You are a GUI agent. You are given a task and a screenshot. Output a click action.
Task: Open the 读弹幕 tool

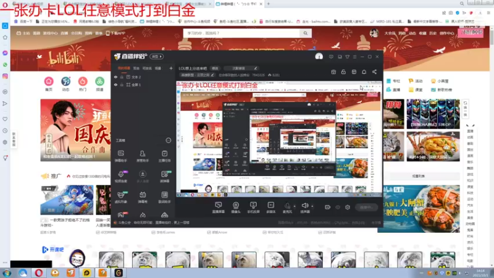164,177
